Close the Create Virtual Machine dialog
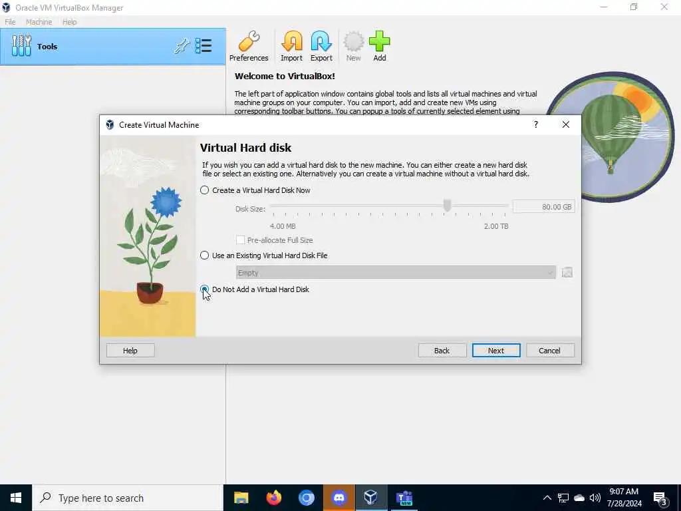The width and height of the screenshot is (681, 511). (x=565, y=124)
